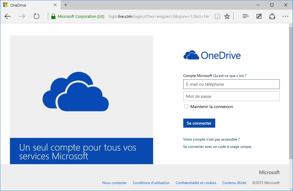Check Maintenir la connexion checkbox
The height and width of the screenshot is (191, 293).
click(x=186, y=107)
